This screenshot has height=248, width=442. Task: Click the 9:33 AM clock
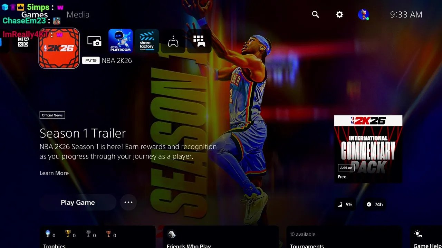[x=406, y=14]
